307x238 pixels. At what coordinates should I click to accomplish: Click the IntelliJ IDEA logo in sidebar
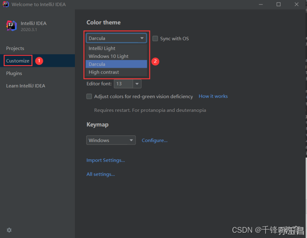point(11,26)
